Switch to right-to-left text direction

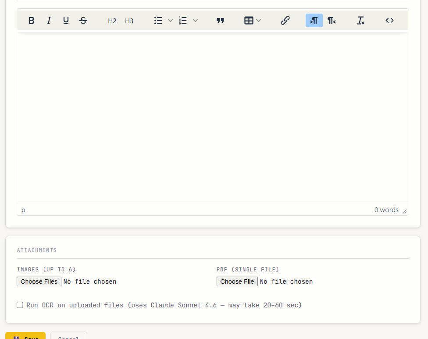click(332, 21)
